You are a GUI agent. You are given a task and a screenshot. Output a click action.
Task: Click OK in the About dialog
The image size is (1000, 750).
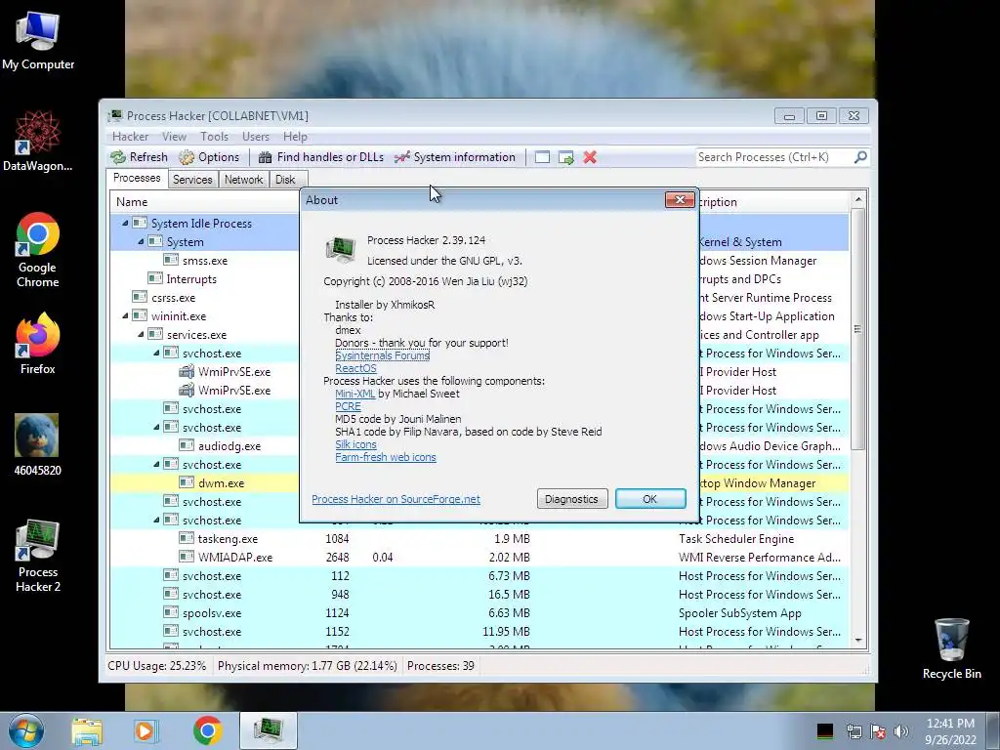[650, 499]
